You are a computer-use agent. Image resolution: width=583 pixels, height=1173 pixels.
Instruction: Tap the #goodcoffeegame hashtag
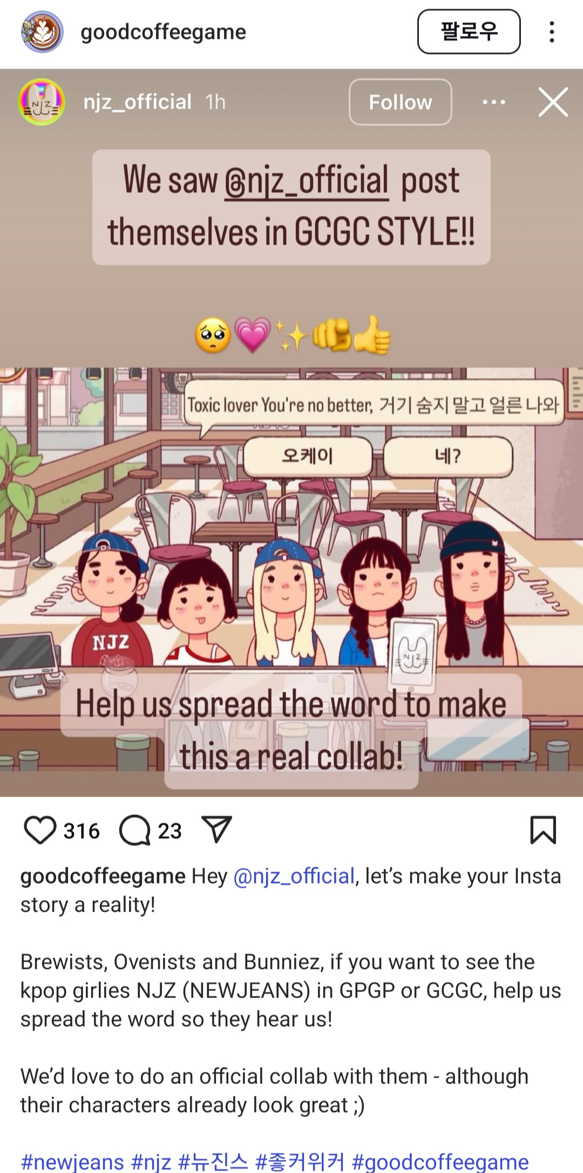(440, 1162)
